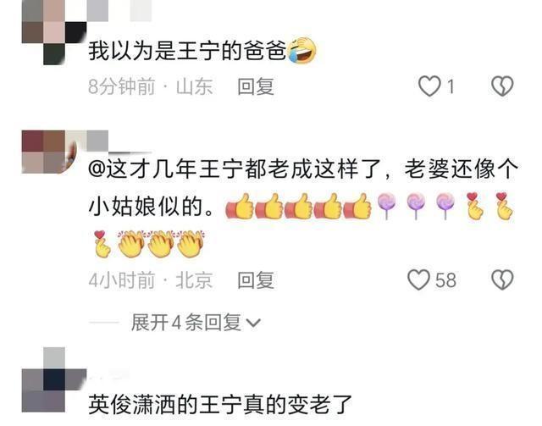The width and height of the screenshot is (542, 426).
Task: Tap the broken heart on Beijing comment
Action: 502,279
